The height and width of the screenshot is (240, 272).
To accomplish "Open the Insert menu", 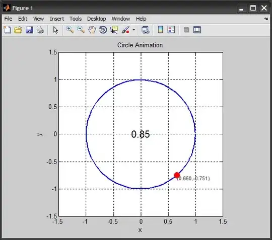I will (x=57, y=19).
